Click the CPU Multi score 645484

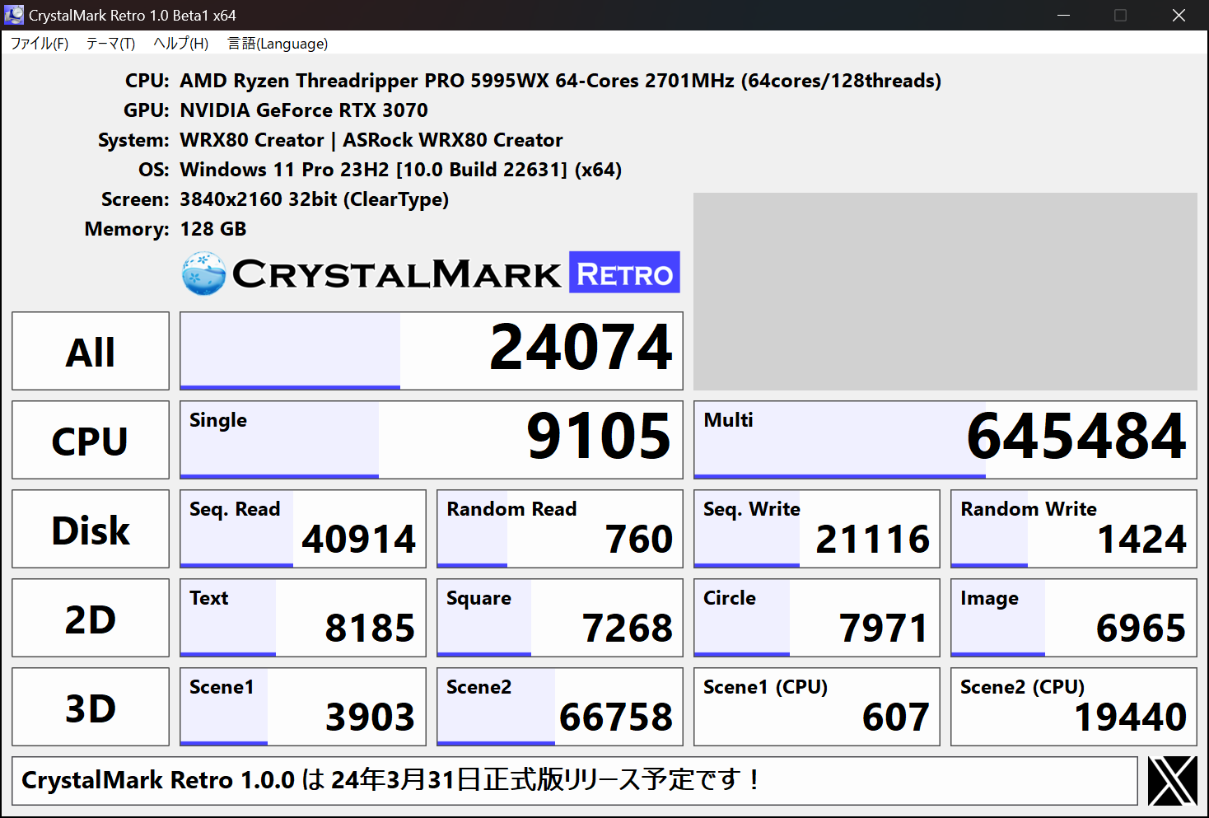tap(945, 440)
